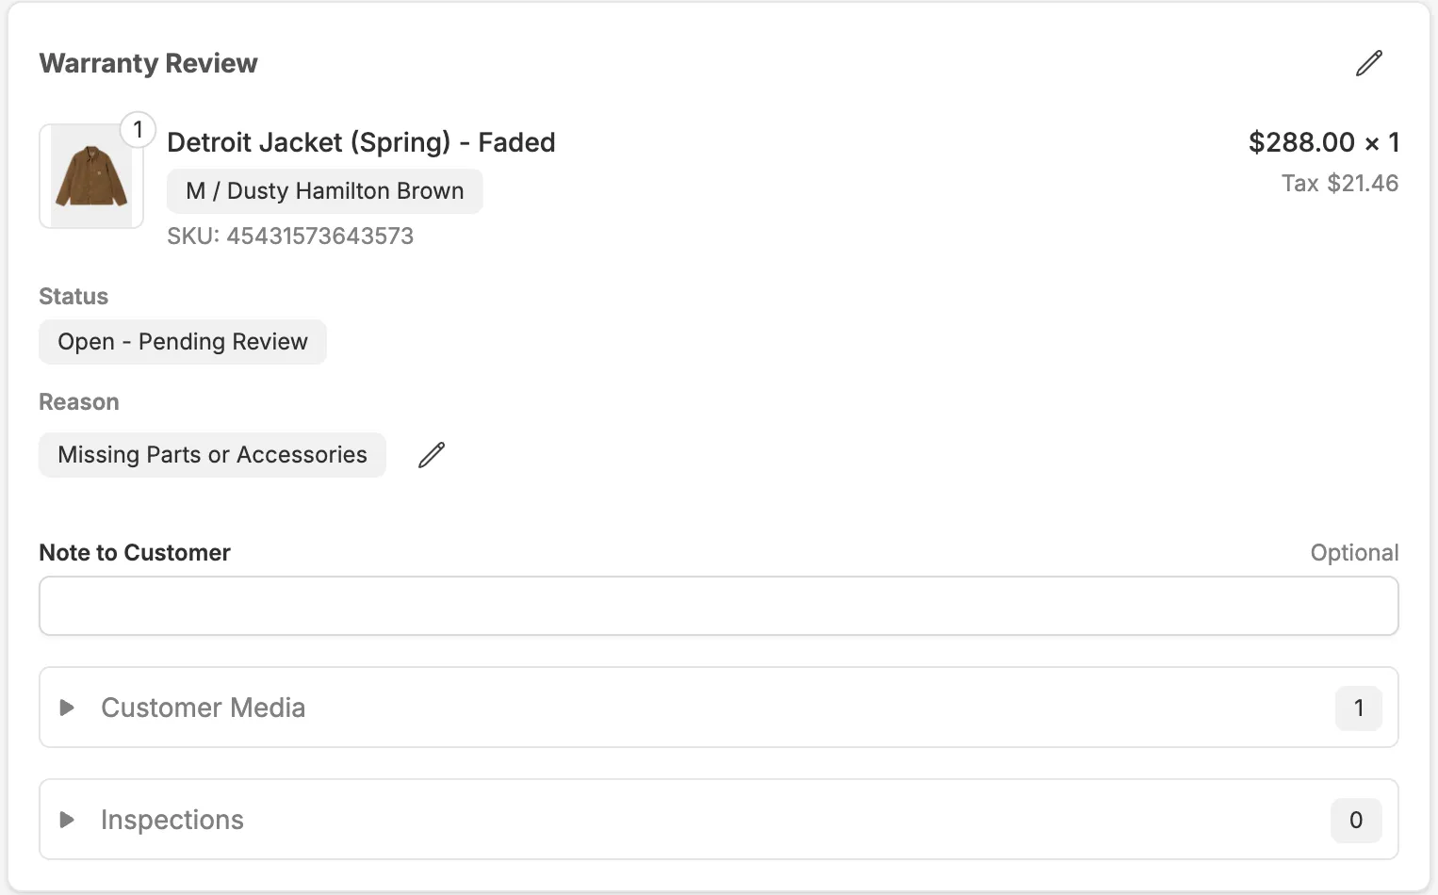Click the Customer Media label text
The image size is (1438, 895).
(x=203, y=708)
